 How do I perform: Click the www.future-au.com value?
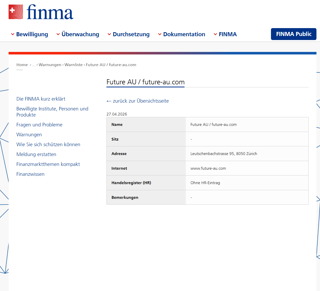(x=208, y=168)
